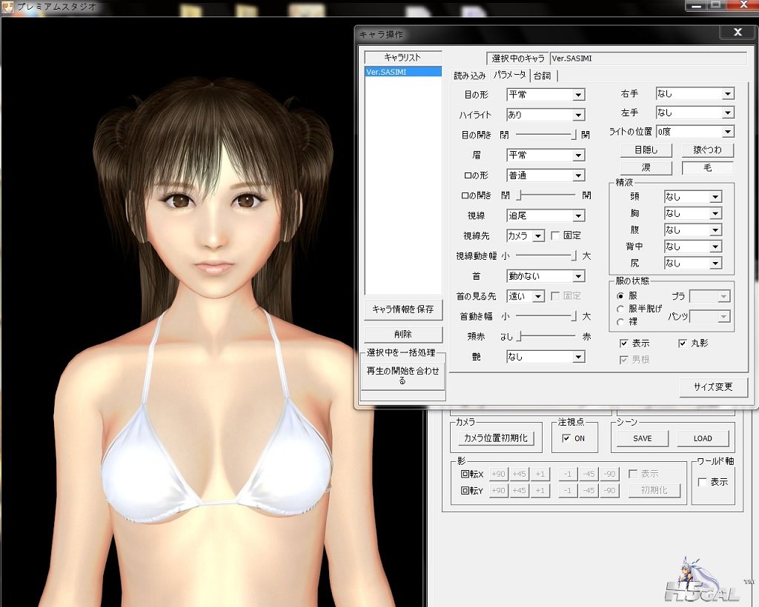The height and width of the screenshot is (607, 759).
Task: Switch to the 台詞 tab
Action: click(543, 76)
